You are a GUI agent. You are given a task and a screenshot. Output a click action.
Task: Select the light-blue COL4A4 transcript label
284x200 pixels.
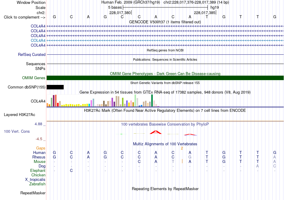38,40
